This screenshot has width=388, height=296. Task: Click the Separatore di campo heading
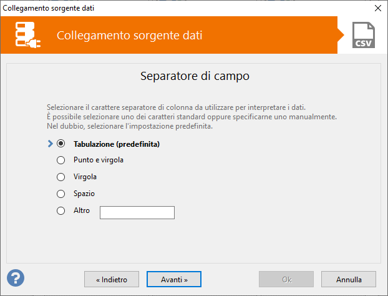(194, 77)
